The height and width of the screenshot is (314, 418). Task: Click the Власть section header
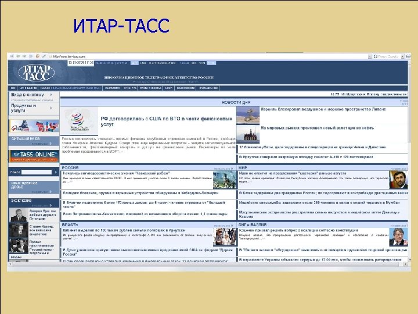coord(70,225)
